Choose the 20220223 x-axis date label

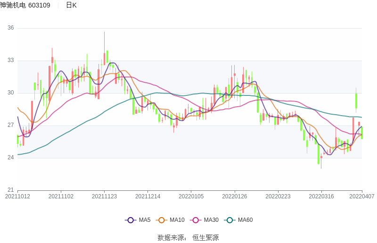pos(278,196)
